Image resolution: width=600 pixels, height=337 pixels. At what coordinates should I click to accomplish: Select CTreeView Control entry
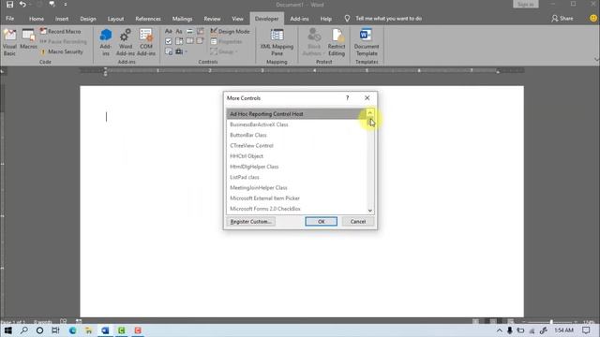296,146
